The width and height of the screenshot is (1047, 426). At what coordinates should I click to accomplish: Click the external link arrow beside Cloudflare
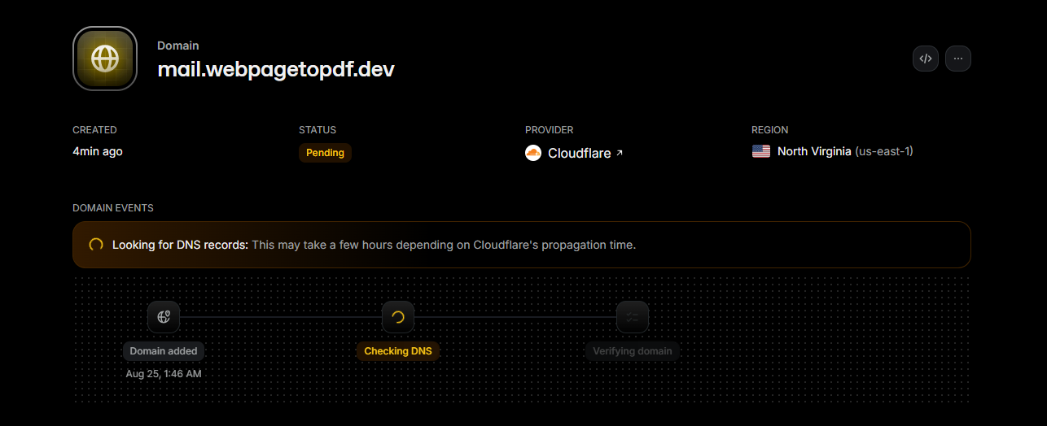pos(619,153)
